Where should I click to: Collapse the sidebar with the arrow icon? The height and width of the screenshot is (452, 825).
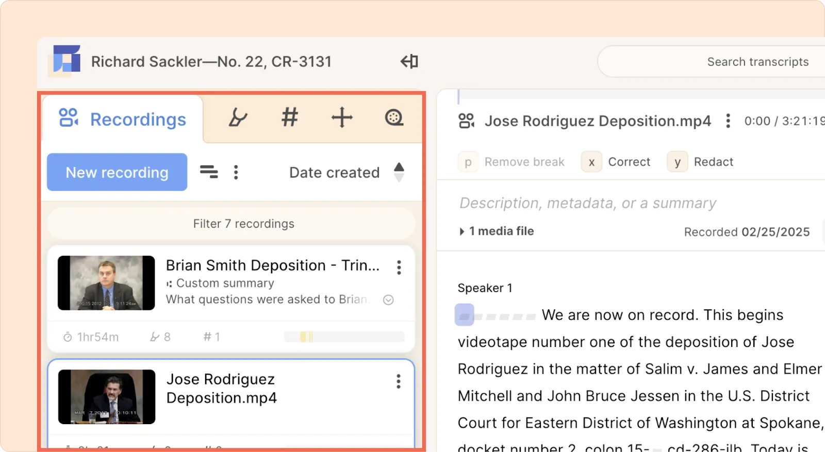[409, 61]
